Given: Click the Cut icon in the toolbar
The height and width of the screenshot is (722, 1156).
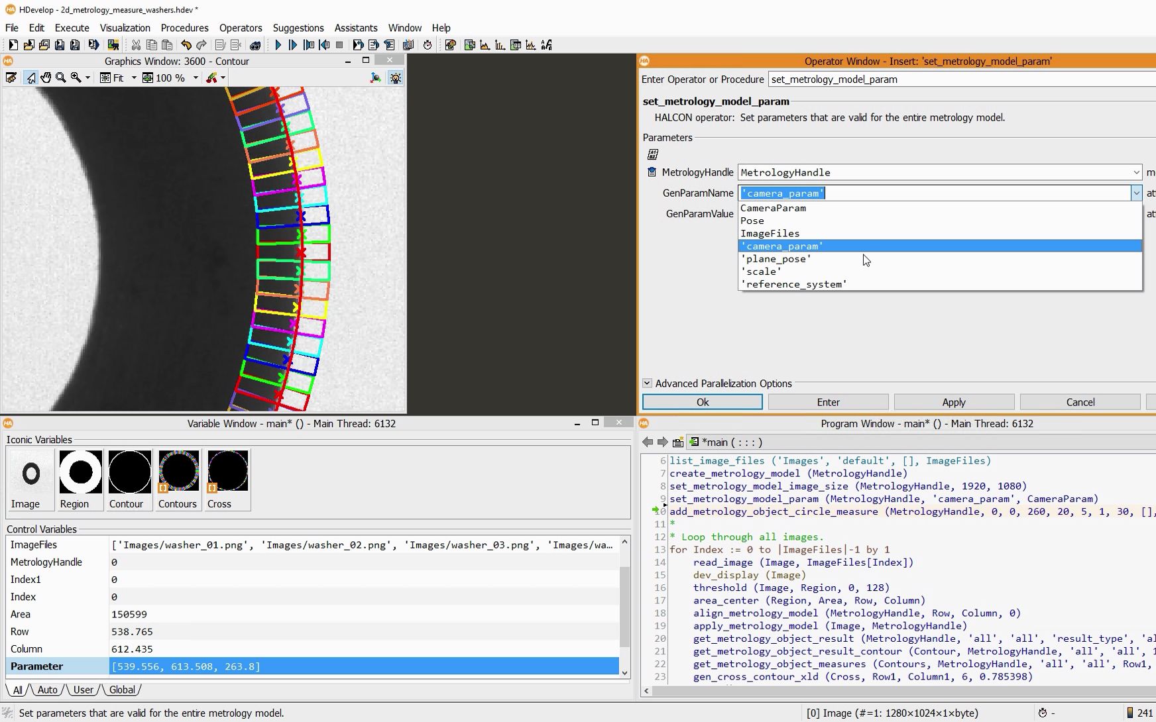Looking at the screenshot, I should (x=135, y=45).
